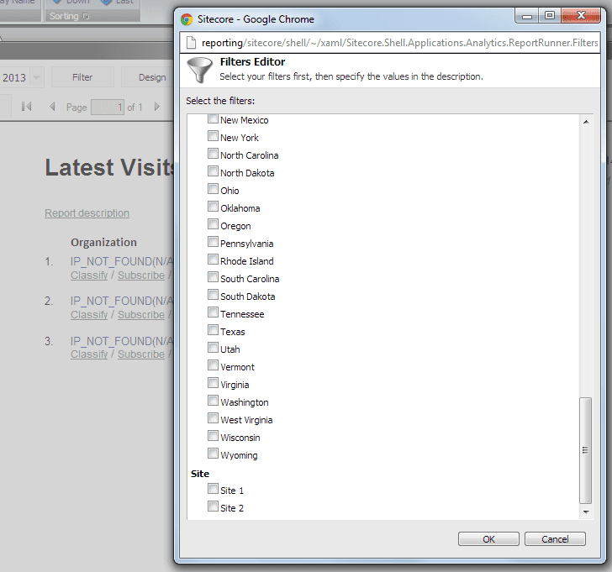
Task: Click the Chrome logo in the title bar
Action: click(x=187, y=18)
